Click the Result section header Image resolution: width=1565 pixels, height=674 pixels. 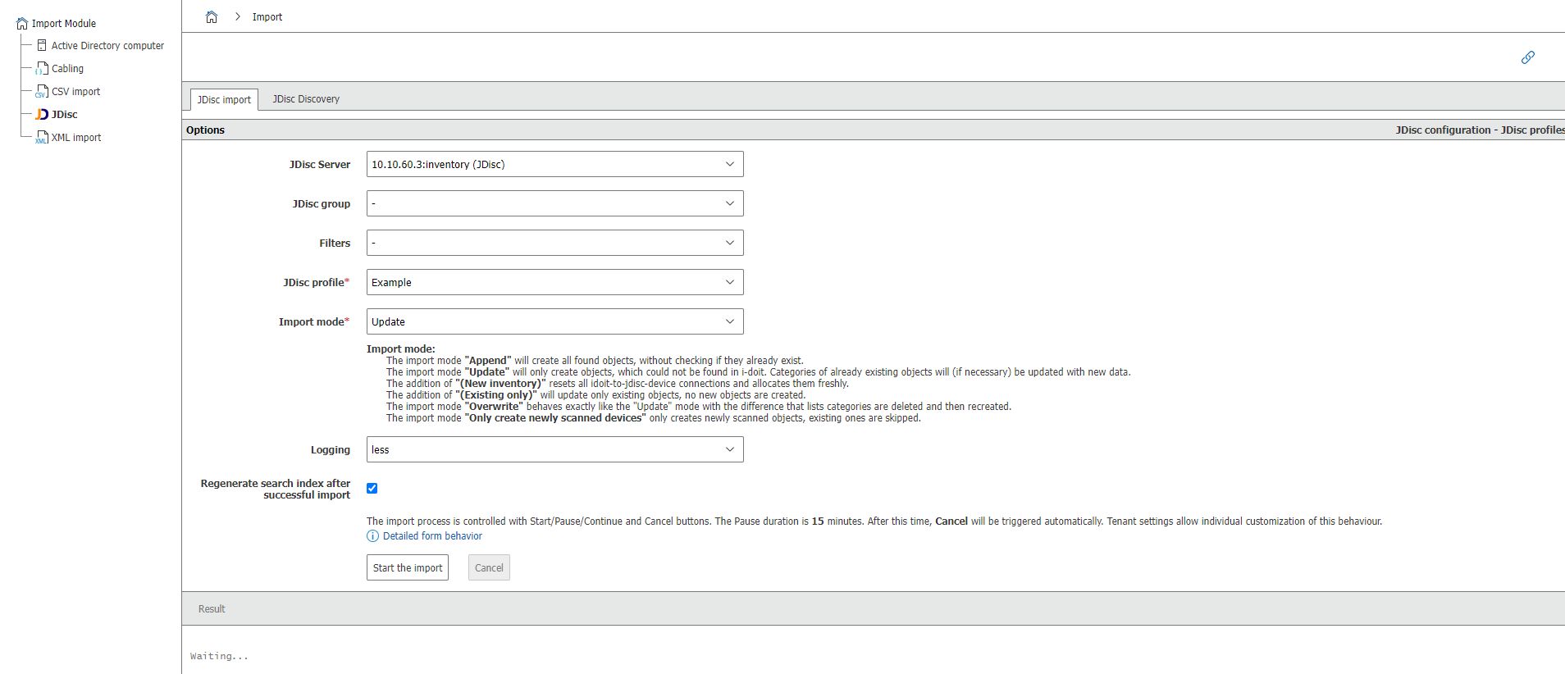(x=212, y=609)
